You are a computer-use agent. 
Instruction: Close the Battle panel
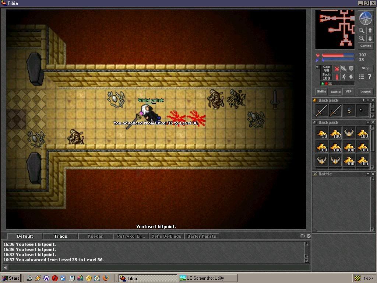(x=373, y=174)
